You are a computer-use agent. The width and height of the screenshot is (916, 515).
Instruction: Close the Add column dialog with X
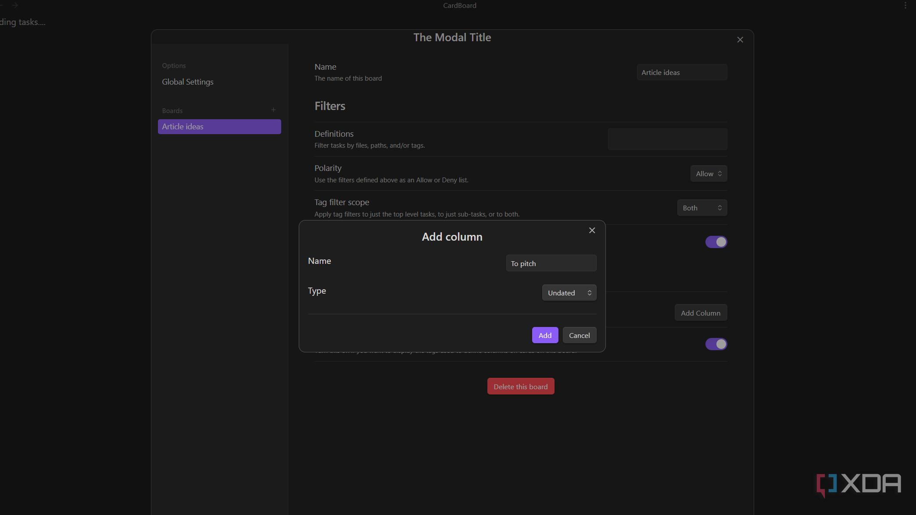(592, 231)
